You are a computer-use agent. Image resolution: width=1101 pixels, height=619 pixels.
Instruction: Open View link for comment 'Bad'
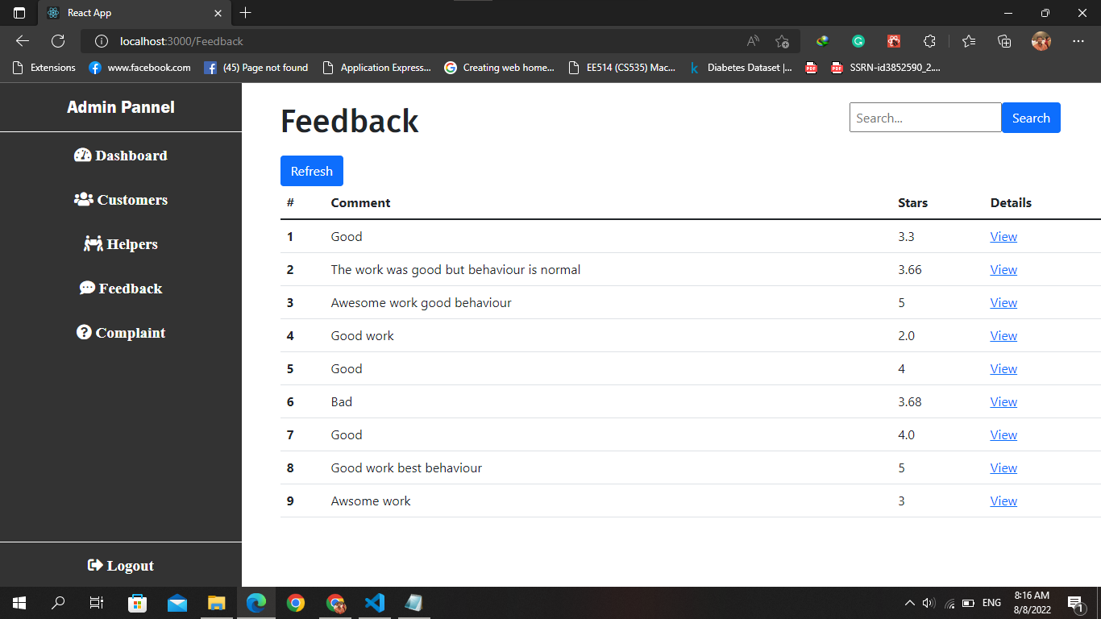click(x=1003, y=401)
